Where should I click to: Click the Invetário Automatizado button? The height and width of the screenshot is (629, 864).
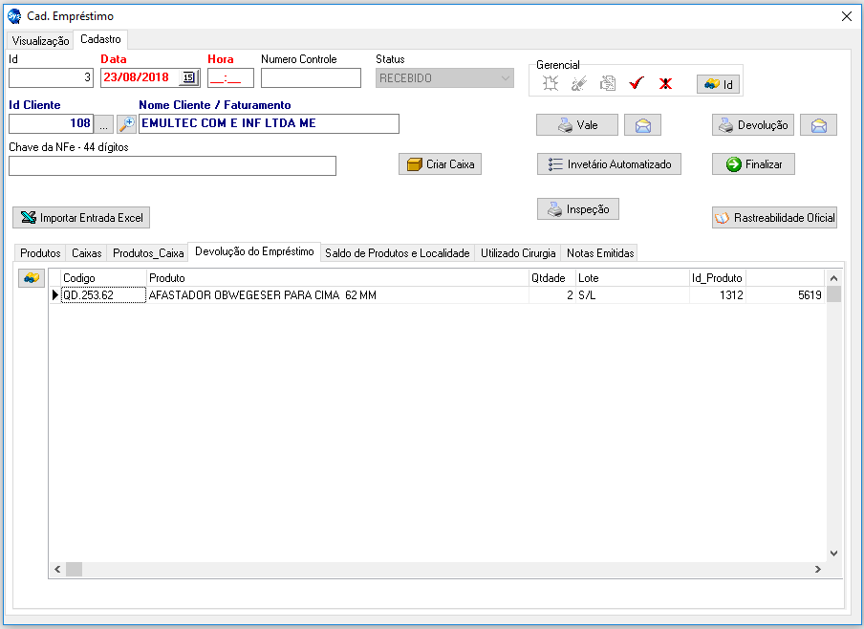tap(609, 164)
